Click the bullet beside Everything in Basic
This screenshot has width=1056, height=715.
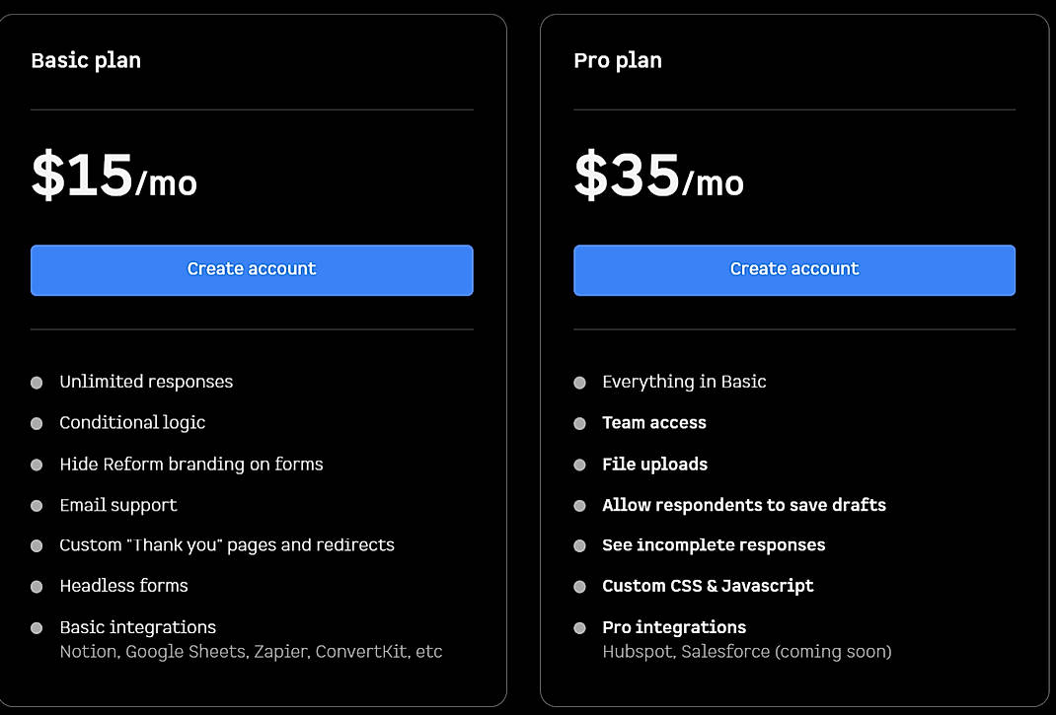pyautogui.click(x=579, y=382)
